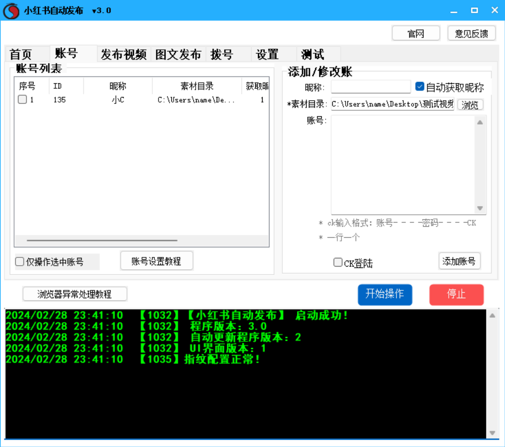
Task: Open 账号设置教程 tutorial
Action: click(x=157, y=261)
